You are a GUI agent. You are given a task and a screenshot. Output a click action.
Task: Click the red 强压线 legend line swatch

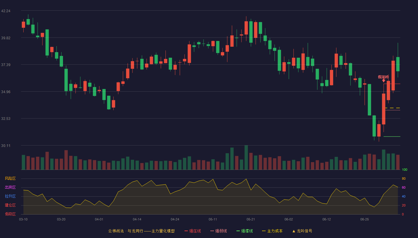[x=186, y=231]
